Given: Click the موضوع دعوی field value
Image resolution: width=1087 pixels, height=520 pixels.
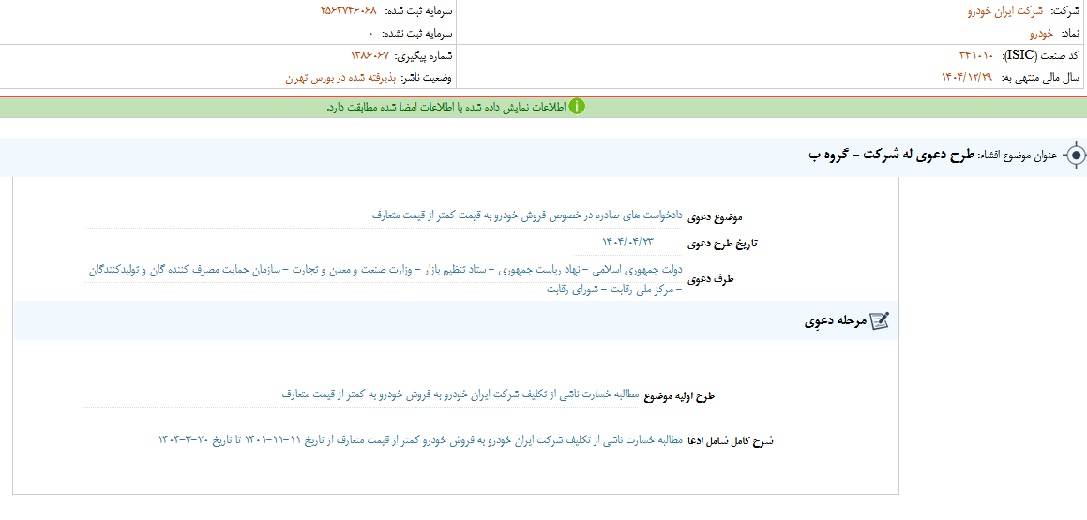Looking at the screenshot, I should (527, 216).
